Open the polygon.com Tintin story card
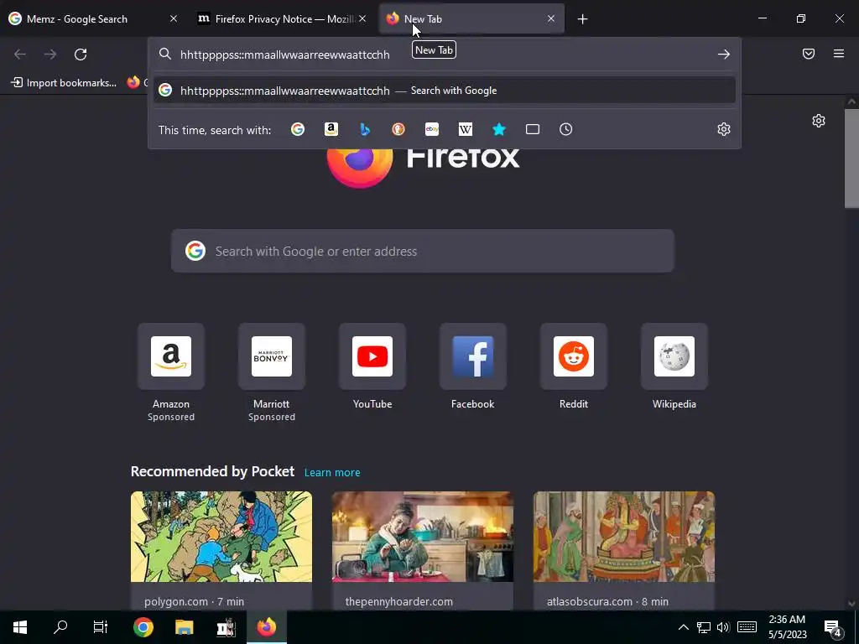Image resolution: width=859 pixels, height=644 pixels. [x=221, y=550]
